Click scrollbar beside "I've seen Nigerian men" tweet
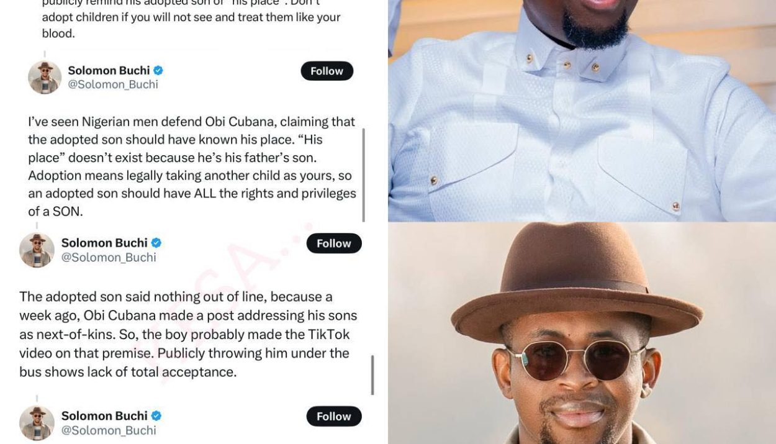 (x=363, y=175)
